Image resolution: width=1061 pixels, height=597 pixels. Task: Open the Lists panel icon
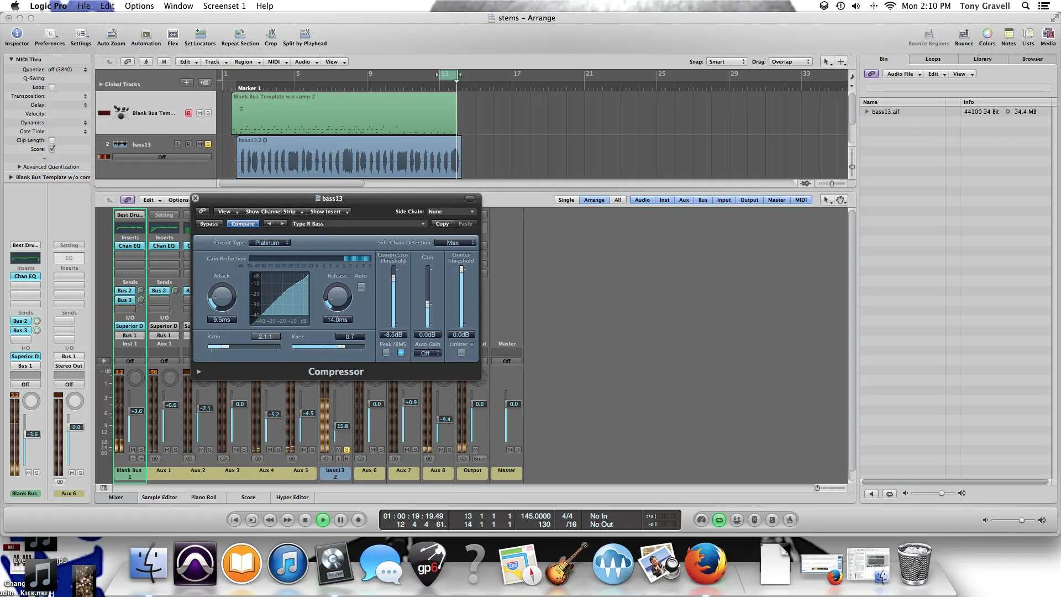pos(1028,37)
